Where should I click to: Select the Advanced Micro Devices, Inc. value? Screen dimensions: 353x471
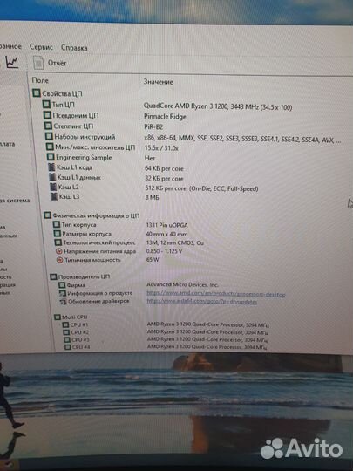[182, 284]
